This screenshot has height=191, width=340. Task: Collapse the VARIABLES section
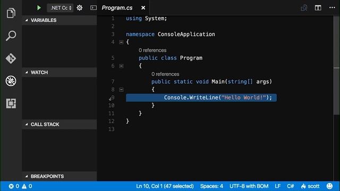point(59,20)
